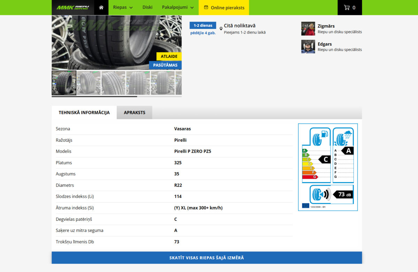Switch to the Apraksts tab
418x272 pixels.
pyautogui.click(x=134, y=112)
